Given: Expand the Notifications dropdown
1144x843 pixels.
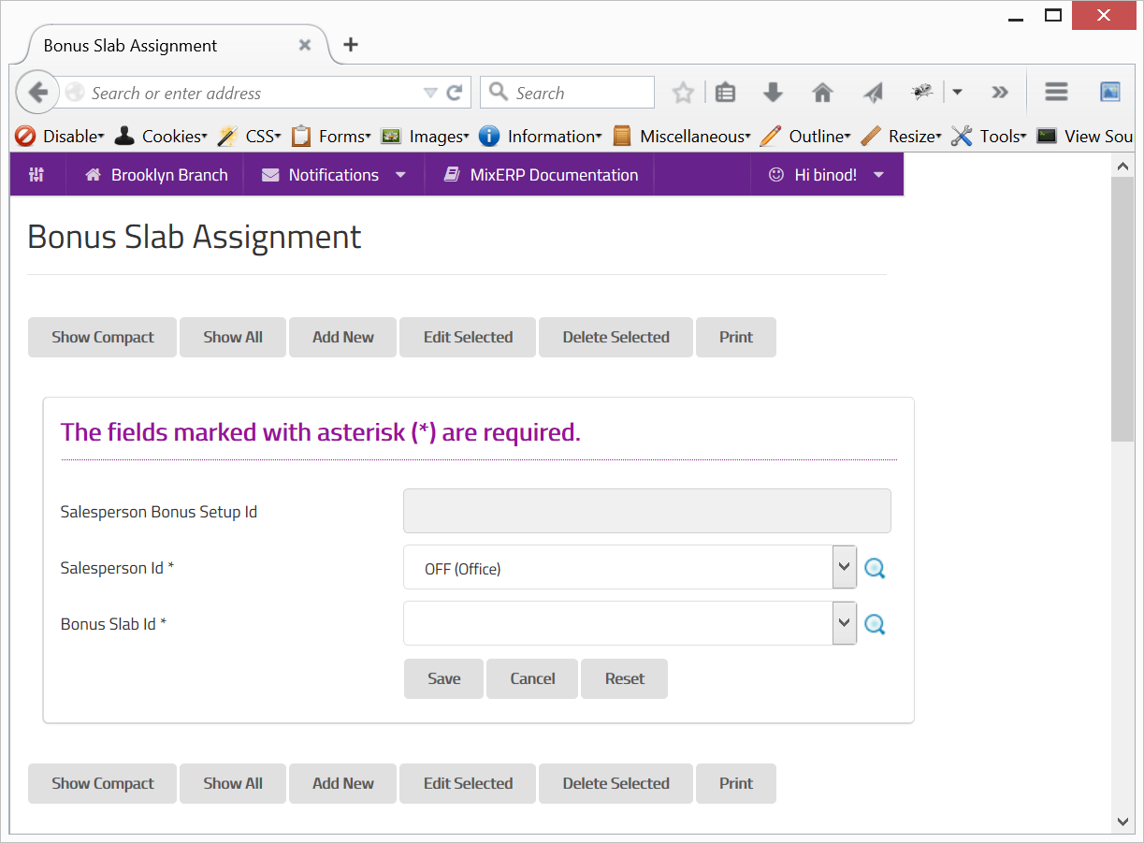Looking at the screenshot, I should [x=334, y=175].
